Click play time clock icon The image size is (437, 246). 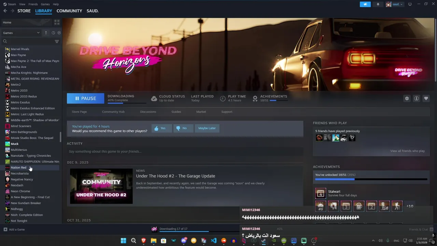pos(223,98)
